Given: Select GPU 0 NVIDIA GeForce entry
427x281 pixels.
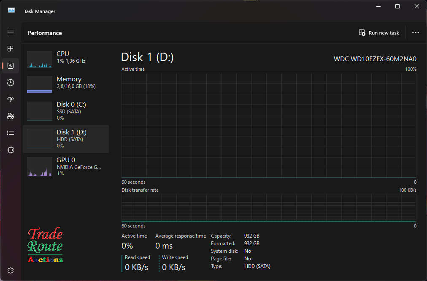Looking at the screenshot, I should click(x=66, y=166).
